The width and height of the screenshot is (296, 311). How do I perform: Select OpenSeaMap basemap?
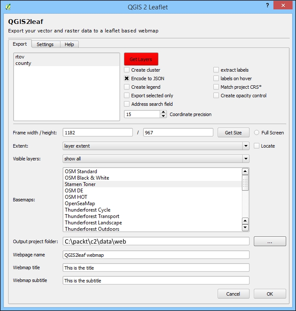(x=152, y=203)
